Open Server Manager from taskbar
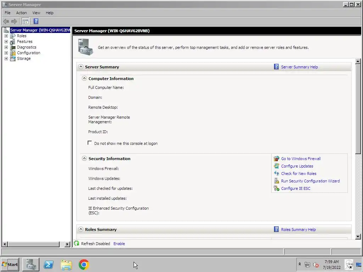363x272 pixels. [31, 265]
